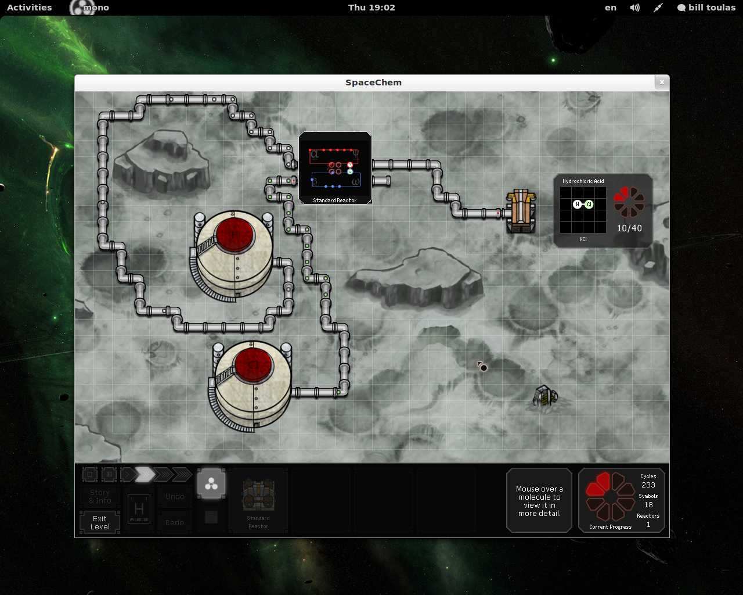The width and height of the screenshot is (743, 595).
Task: Open the en keyboard layout menu
Action: tap(611, 8)
